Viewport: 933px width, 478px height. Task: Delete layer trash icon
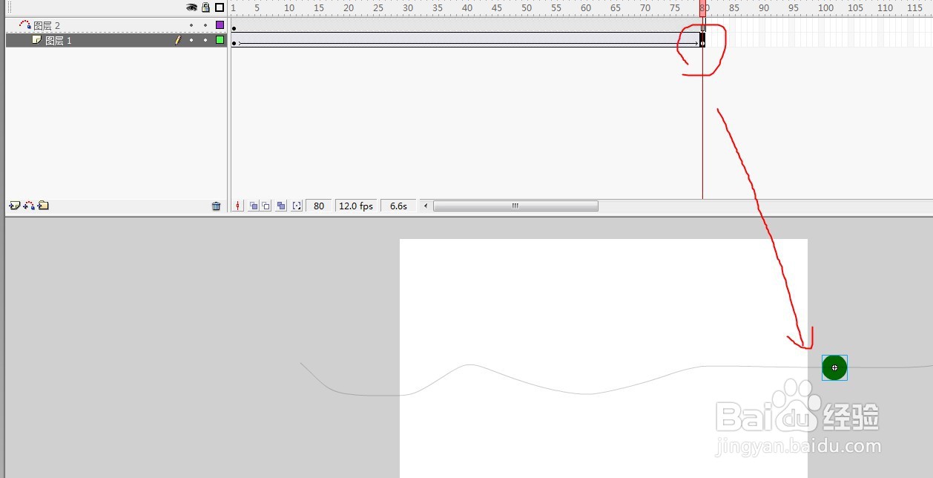coord(217,206)
